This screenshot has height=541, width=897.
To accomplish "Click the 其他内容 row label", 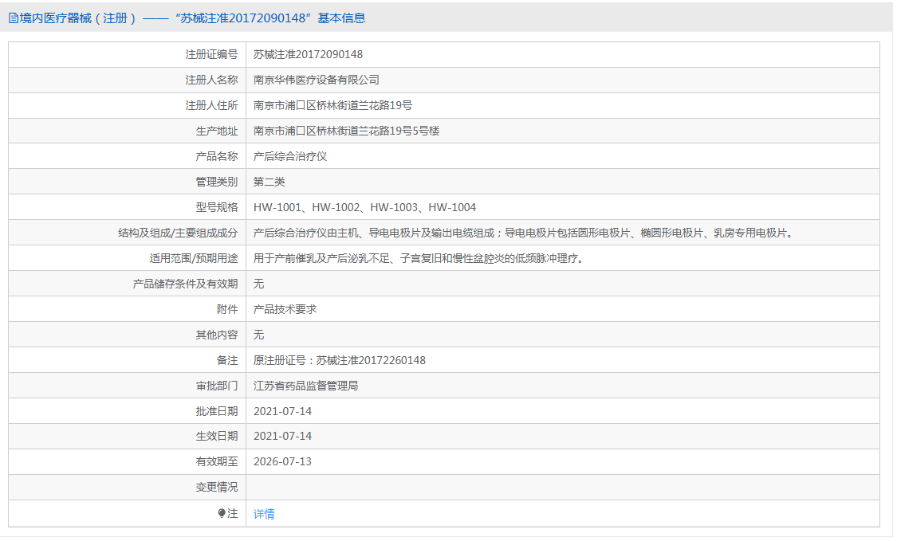I will (x=216, y=335).
